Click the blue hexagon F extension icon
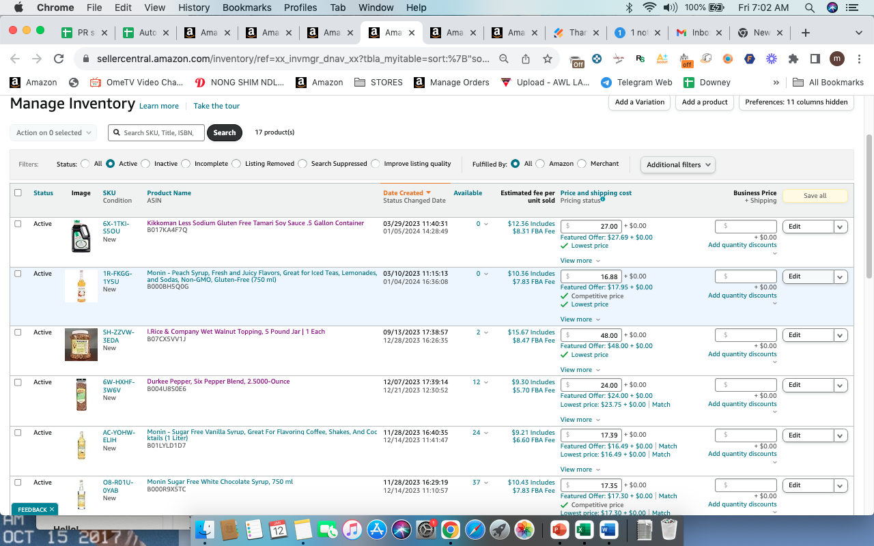874x546 pixels. click(x=749, y=59)
